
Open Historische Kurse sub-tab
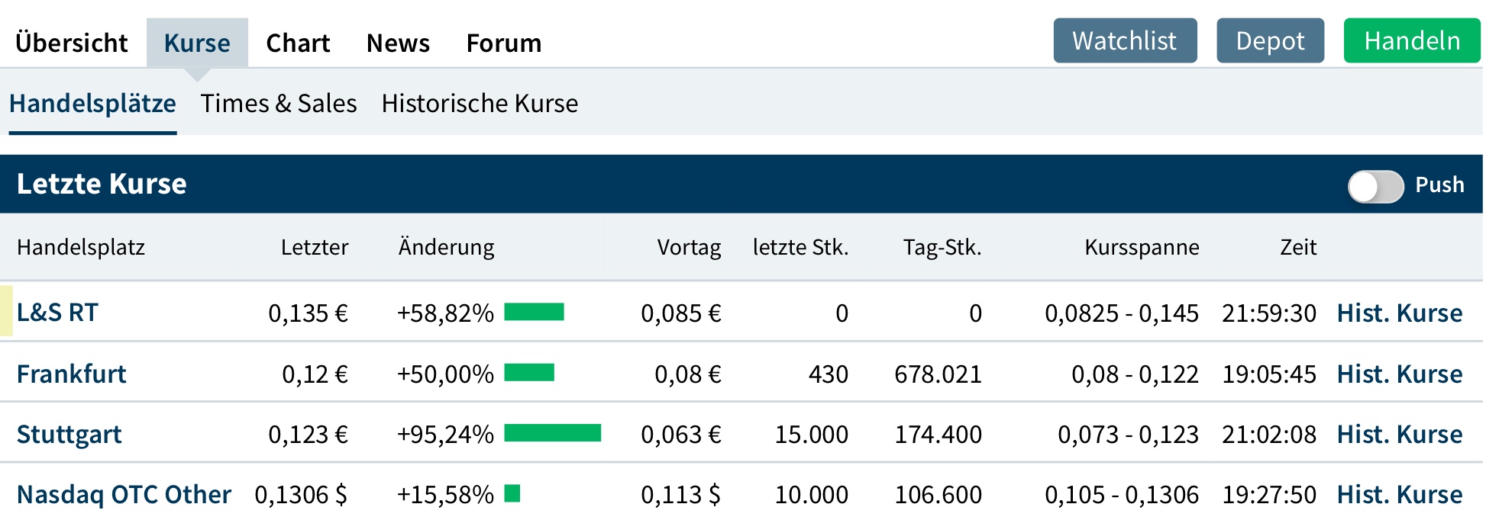coord(480,103)
